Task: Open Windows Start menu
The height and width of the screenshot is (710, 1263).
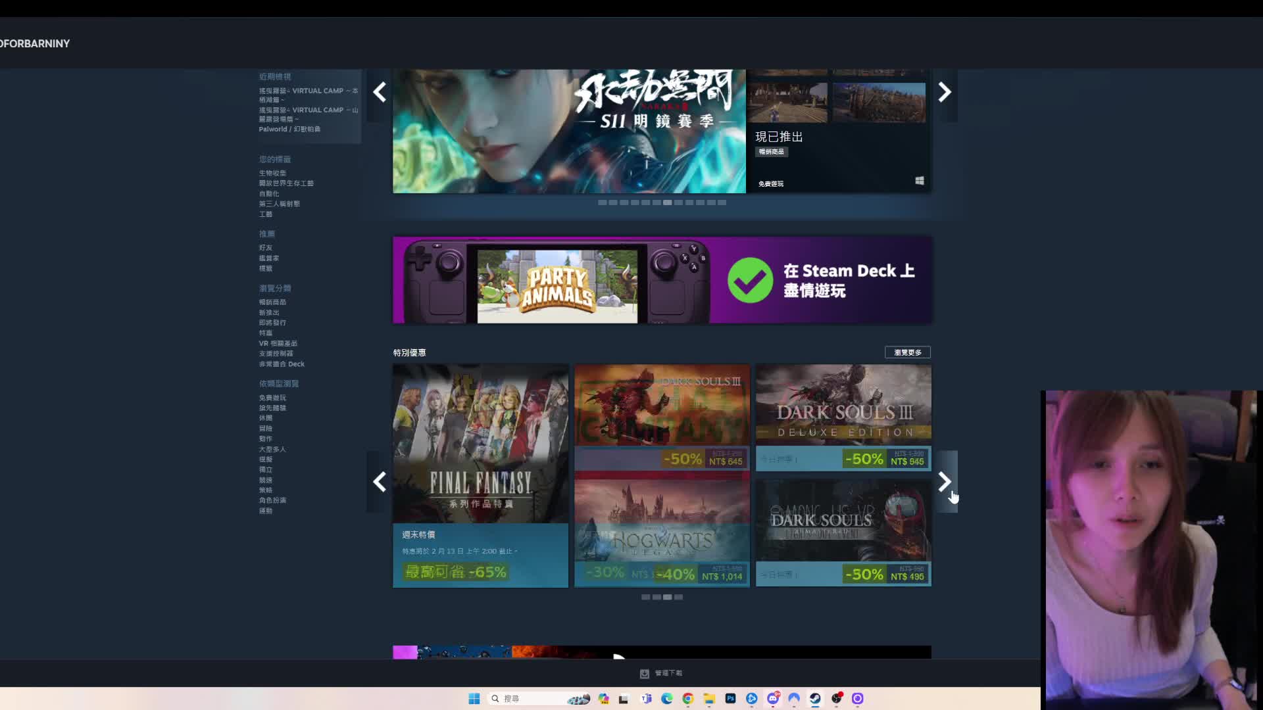Action: [x=474, y=698]
